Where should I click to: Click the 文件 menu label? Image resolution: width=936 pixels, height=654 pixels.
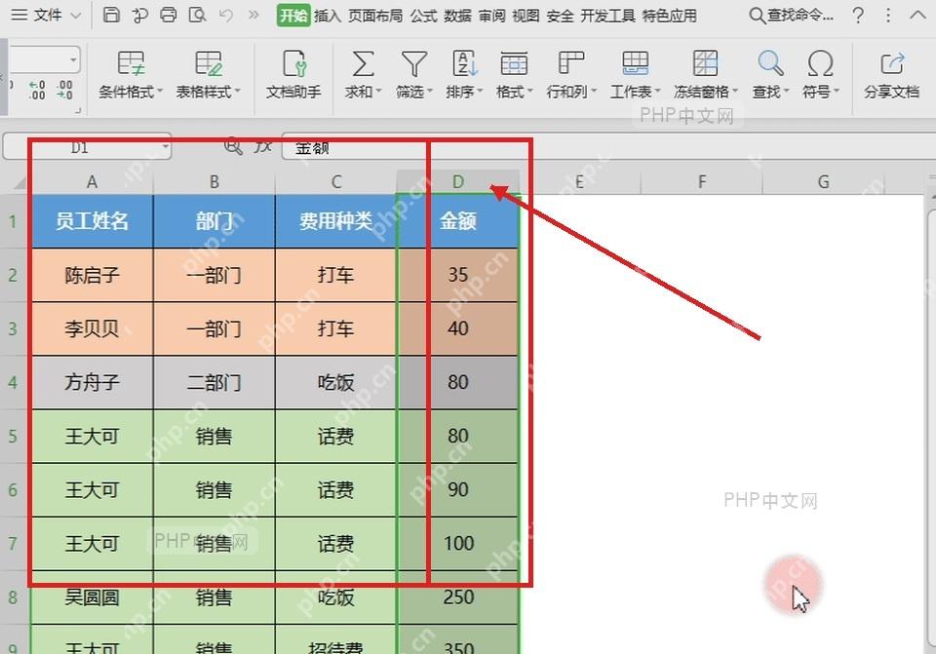(x=48, y=15)
